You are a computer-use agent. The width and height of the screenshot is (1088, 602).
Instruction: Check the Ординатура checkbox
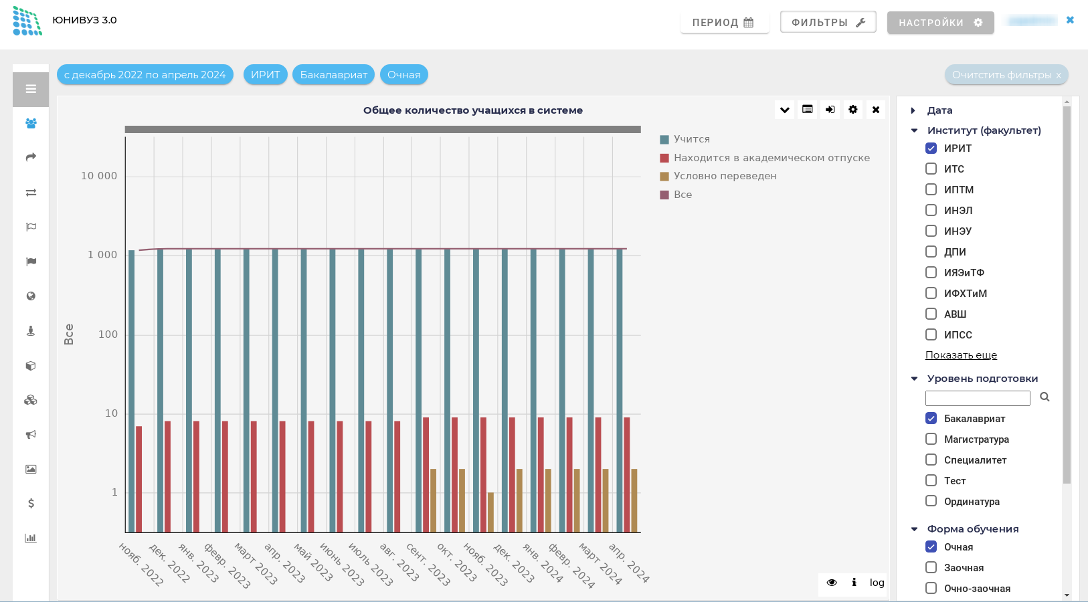(x=931, y=502)
